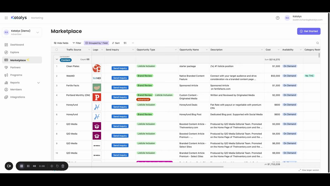Click the help question mark icon

278,18
